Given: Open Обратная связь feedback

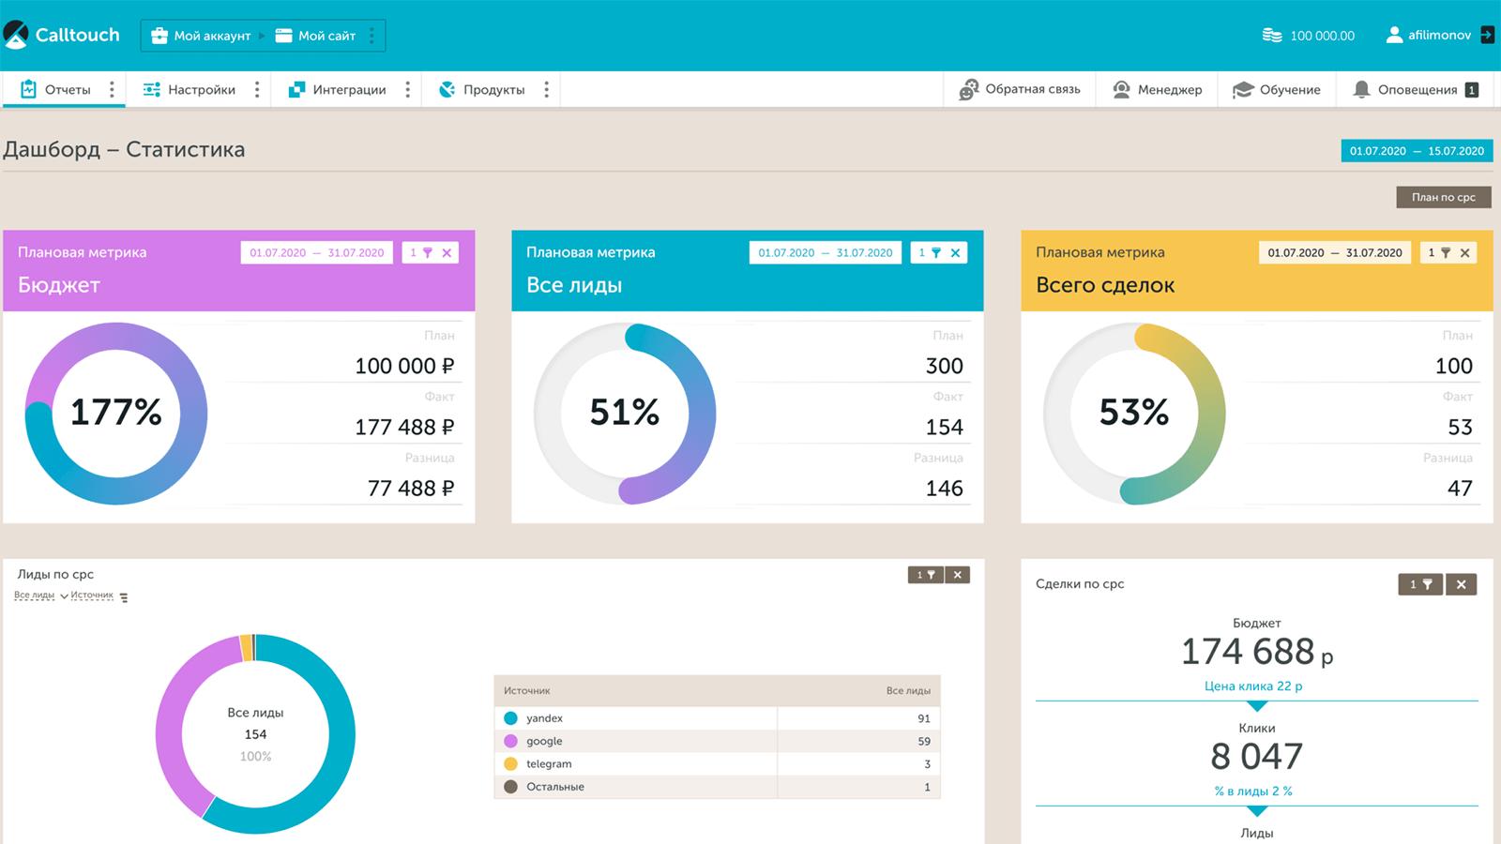Looking at the screenshot, I should pos(1020,90).
